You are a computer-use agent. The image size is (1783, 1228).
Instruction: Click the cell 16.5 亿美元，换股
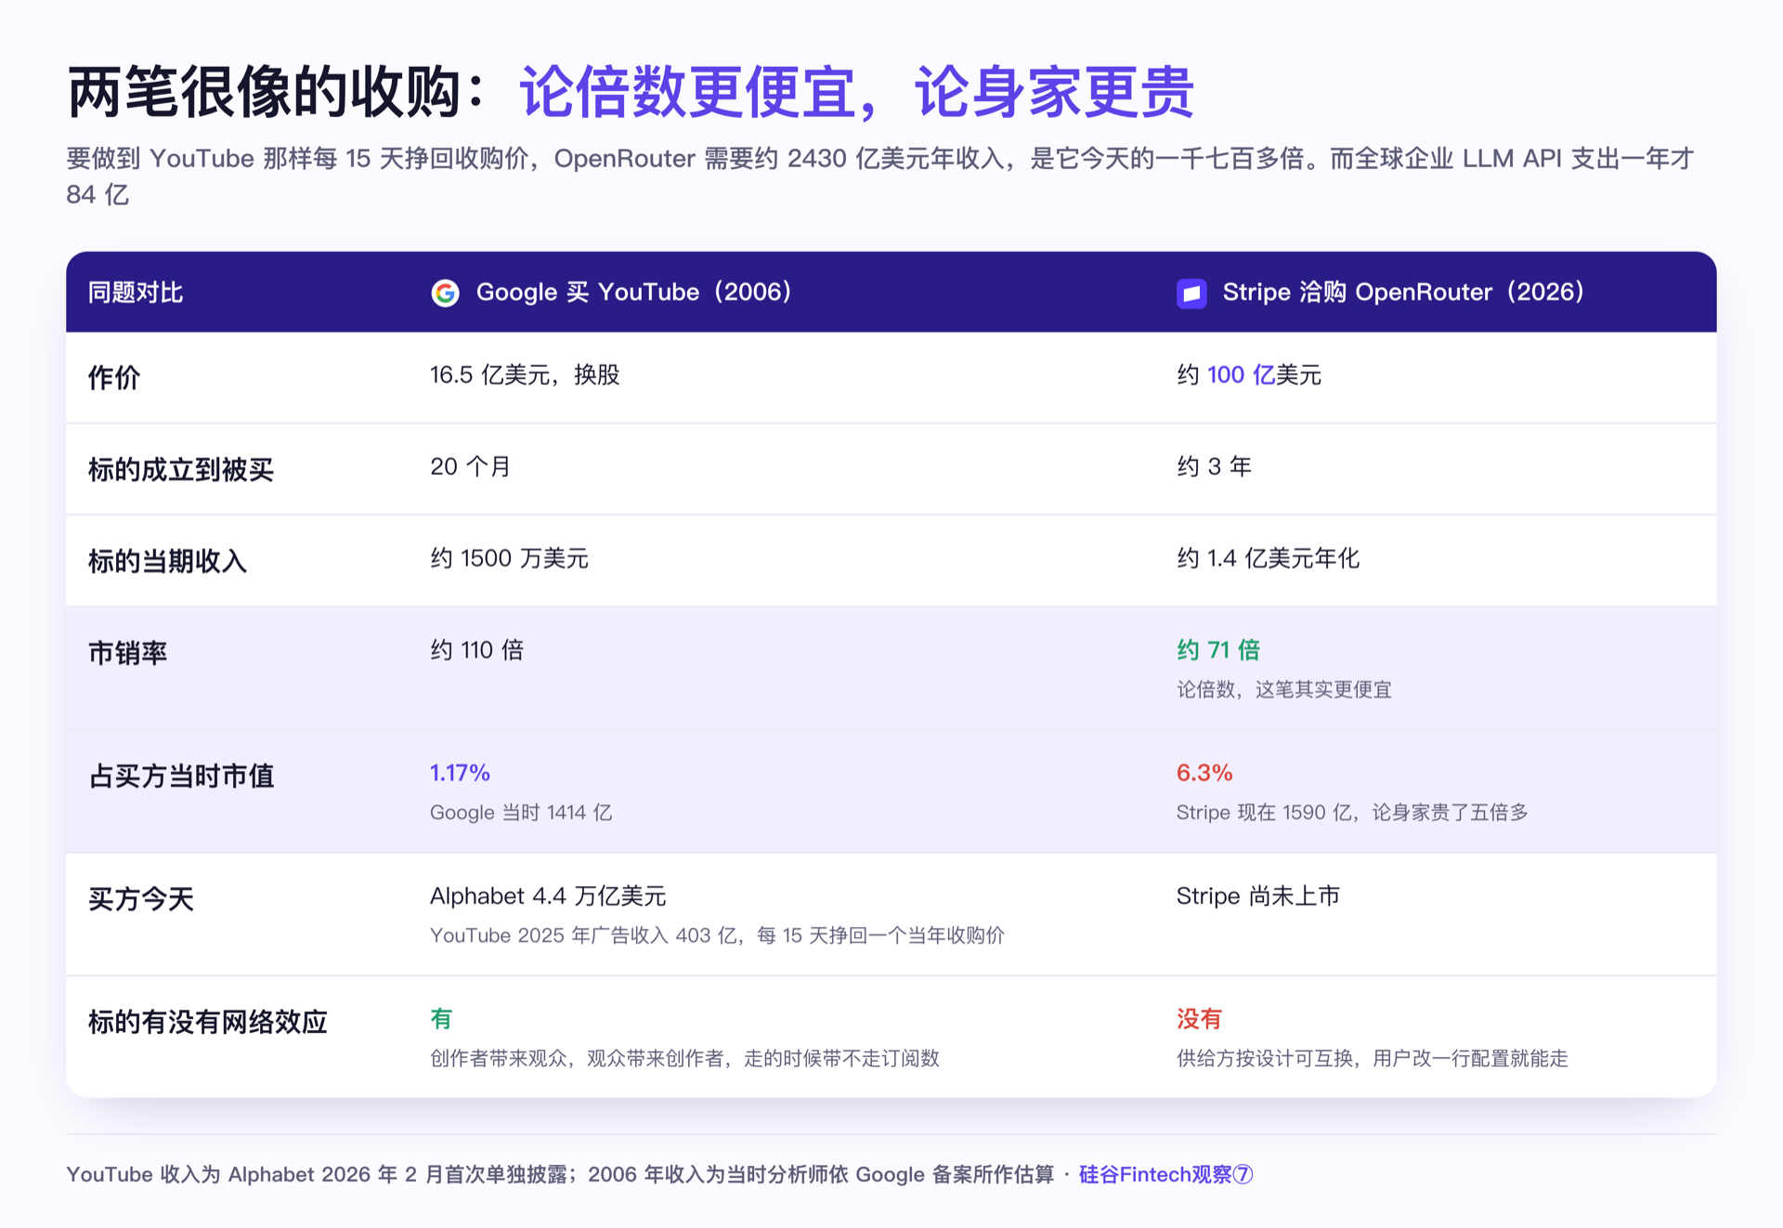pyautogui.click(x=525, y=374)
